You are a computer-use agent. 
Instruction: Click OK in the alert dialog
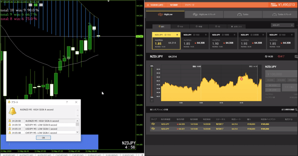(x=43, y=138)
